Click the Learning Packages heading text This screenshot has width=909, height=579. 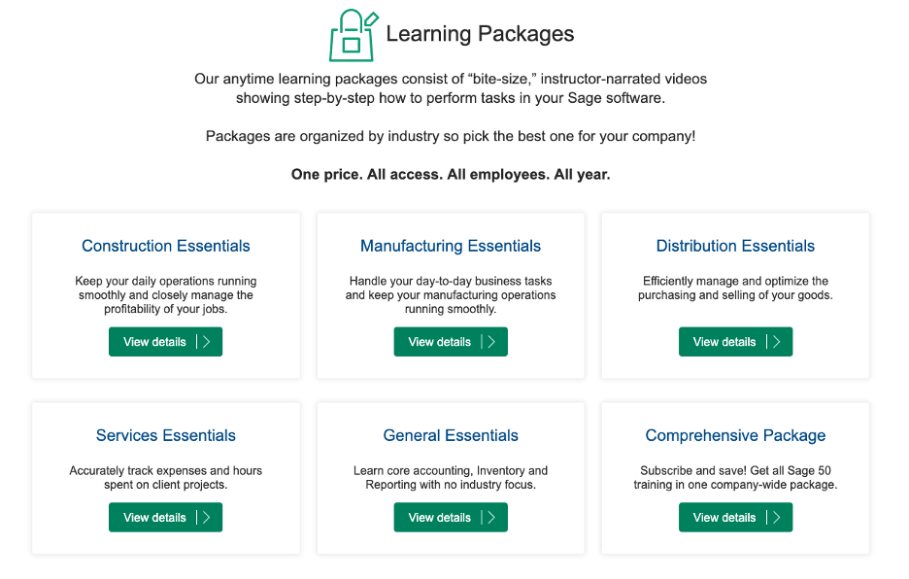[x=480, y=34]
